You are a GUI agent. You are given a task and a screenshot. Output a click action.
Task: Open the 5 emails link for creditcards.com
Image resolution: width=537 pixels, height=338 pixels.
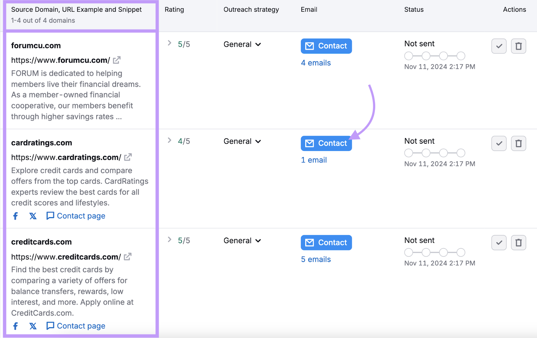click(315, 259)
